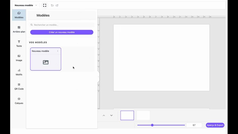Open the QR Code tool
Screen dimensions: 238x134
(19, 87)
